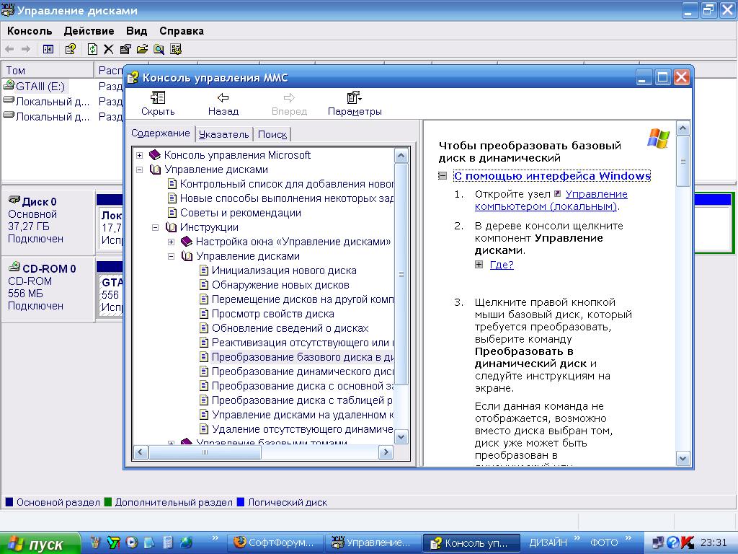Click the back arrow in Disk Management toolbar
This screenshot has width=738, height=554.
tap(9, 49)
